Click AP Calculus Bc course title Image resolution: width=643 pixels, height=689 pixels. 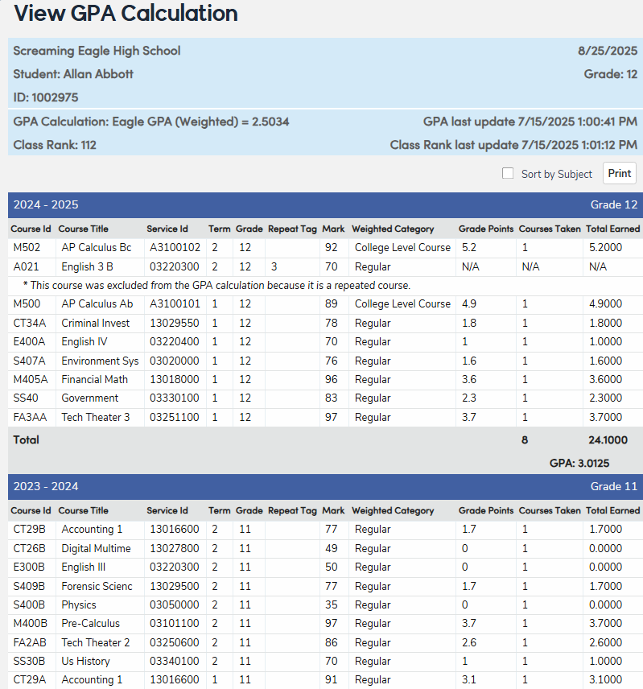97,247
